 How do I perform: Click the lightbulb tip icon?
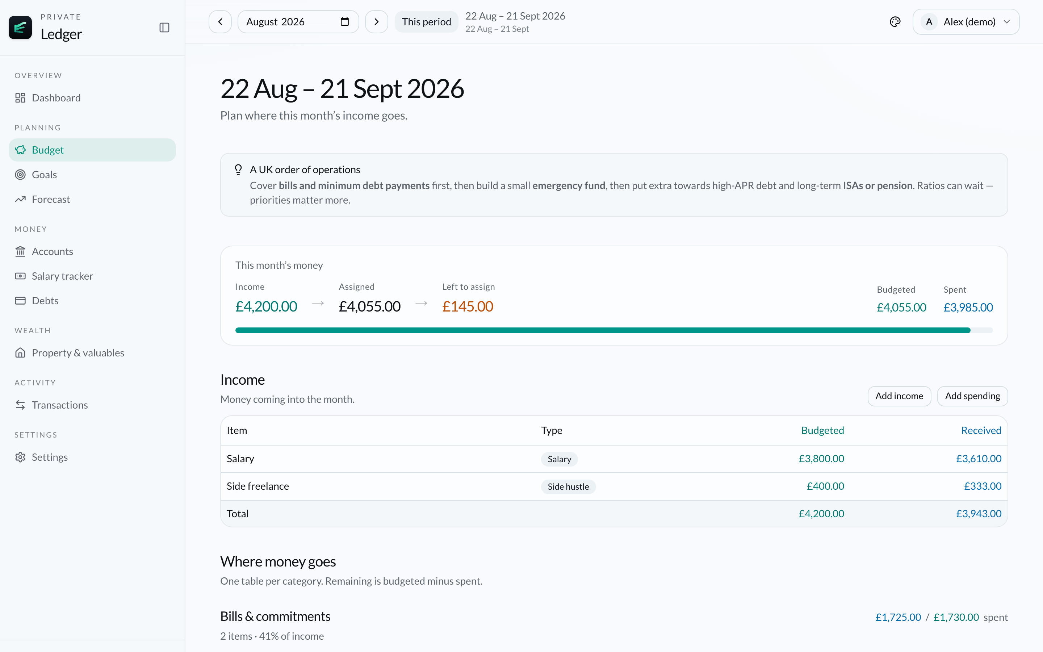[x=238, y=170]
